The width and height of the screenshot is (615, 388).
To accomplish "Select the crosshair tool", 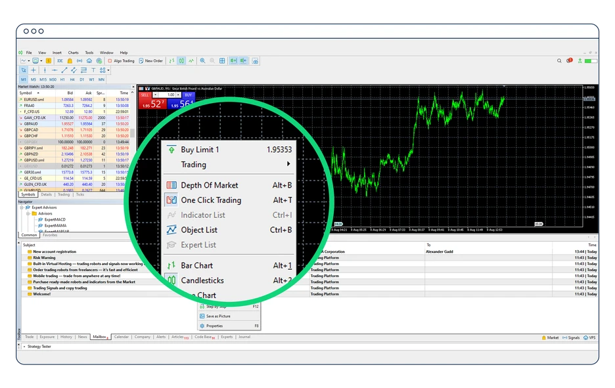I will tap(34, 70).
